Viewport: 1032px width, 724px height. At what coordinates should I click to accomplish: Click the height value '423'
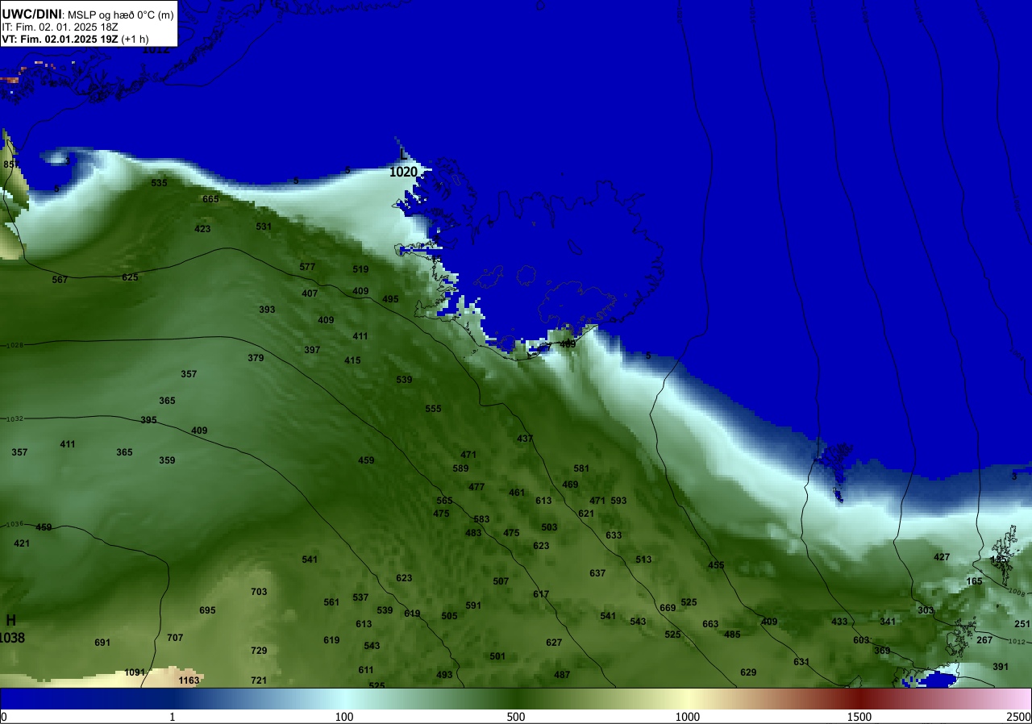202,229
